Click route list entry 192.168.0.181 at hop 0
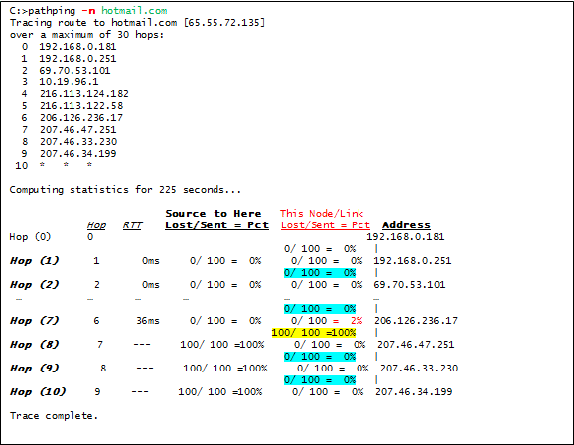 tap(77, 47)
